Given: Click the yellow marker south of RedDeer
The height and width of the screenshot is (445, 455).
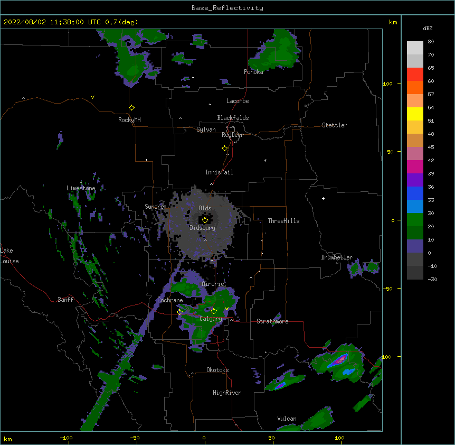Looking at the screenshot, I should click(x=224, y=149).
